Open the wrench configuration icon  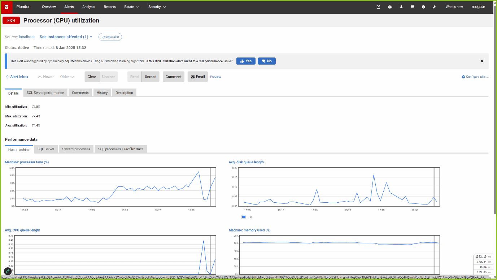(x=435, y=7)
